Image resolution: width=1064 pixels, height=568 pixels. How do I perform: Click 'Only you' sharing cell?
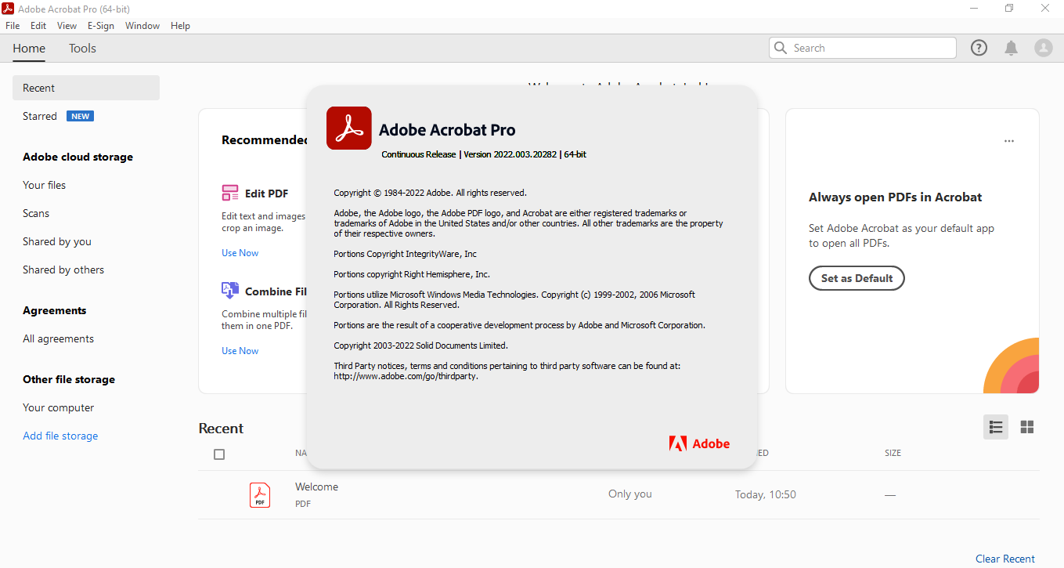click(630, 494)
